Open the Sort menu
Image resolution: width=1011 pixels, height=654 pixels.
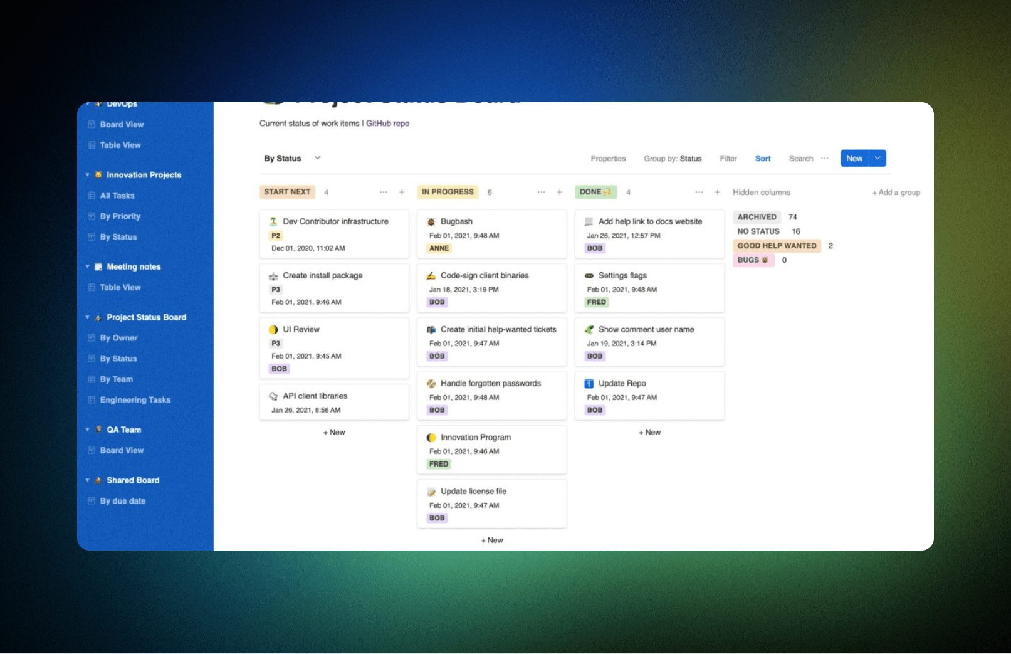click(763, 159)
